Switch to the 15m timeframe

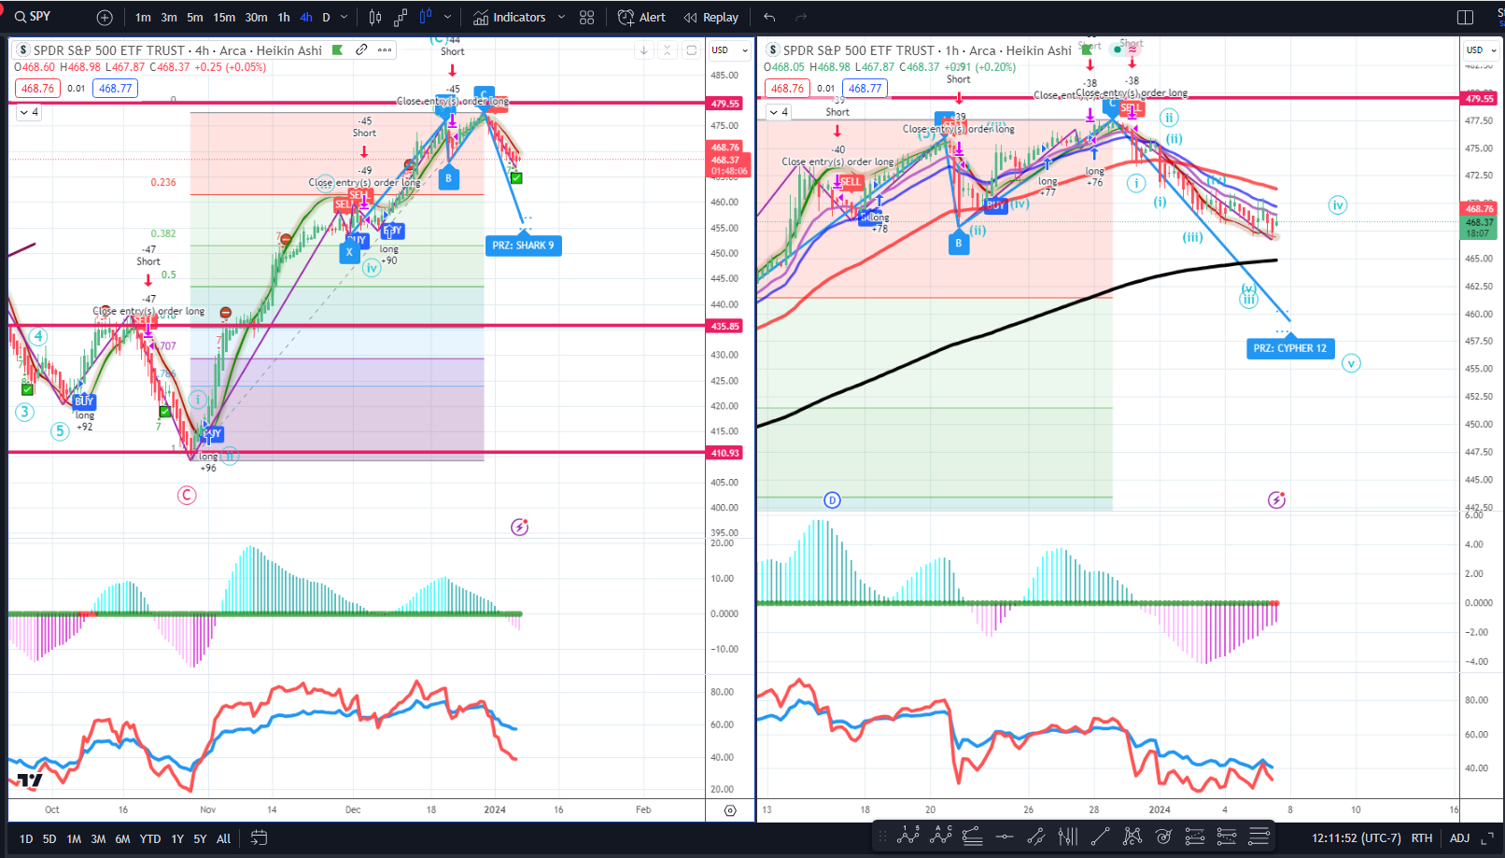point(224,17)
